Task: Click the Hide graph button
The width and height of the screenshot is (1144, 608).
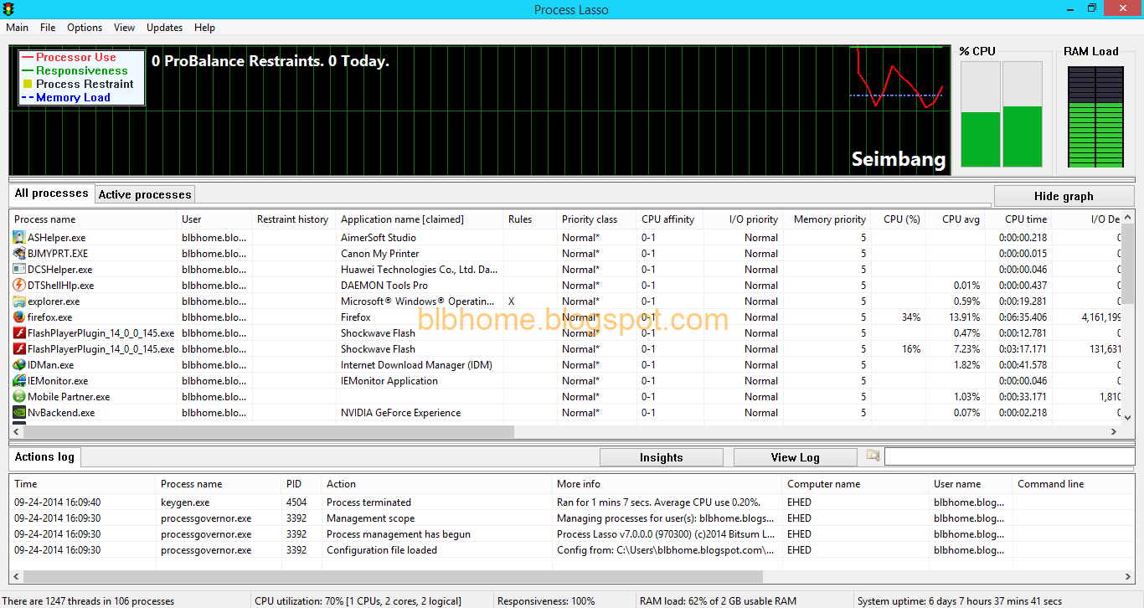Action: (x=1064, y=196)
